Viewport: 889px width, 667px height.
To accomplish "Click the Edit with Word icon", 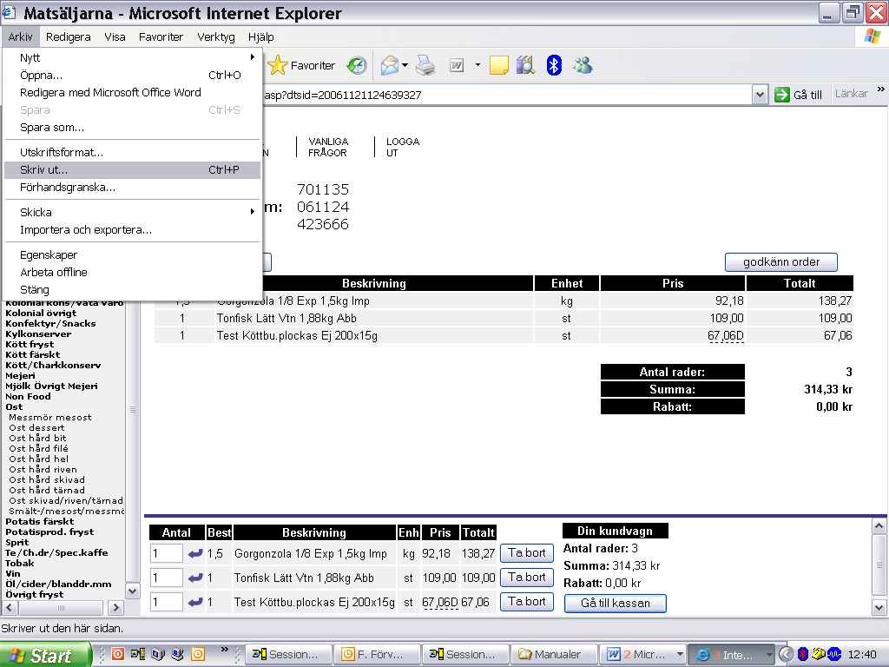I will pos(457,66).
